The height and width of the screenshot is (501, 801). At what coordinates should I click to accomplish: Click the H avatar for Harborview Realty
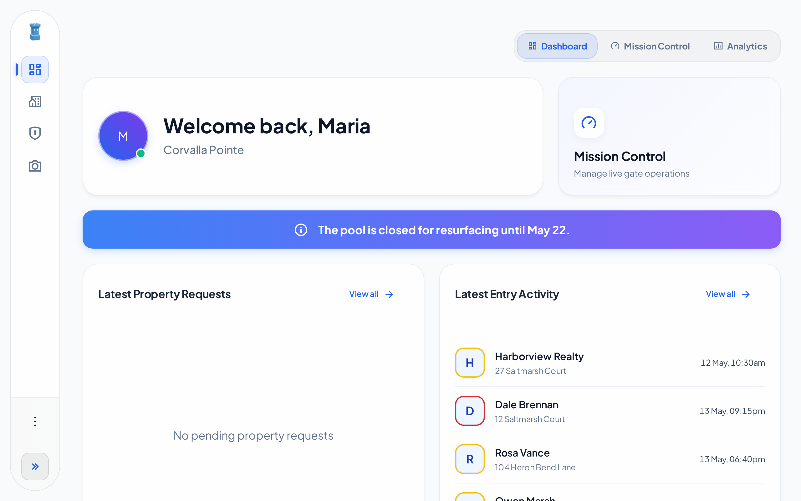(470, 363)
